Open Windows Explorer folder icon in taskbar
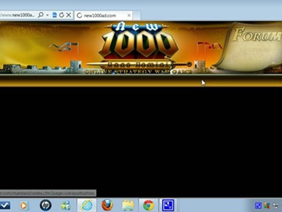The height and width of the screenshot is (212, 282). point(128,205)
